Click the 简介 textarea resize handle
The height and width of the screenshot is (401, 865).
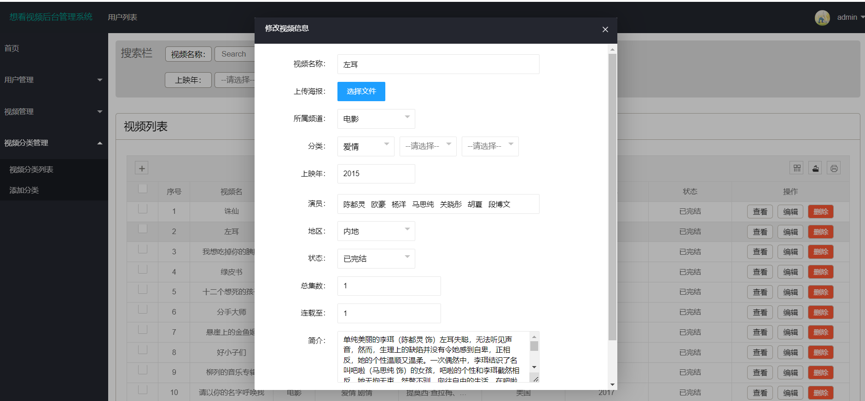[x=535, y=378]
